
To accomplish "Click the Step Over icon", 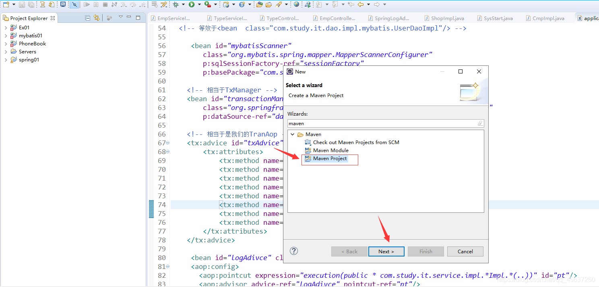I will (133, 4).
